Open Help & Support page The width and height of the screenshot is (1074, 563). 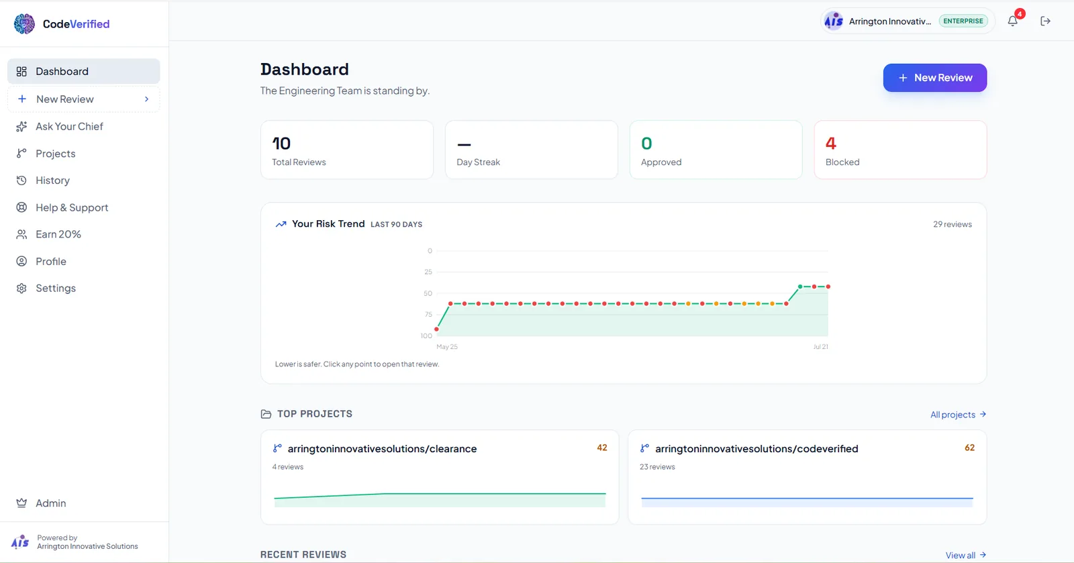pyautogui.click(x=83, y=207)
